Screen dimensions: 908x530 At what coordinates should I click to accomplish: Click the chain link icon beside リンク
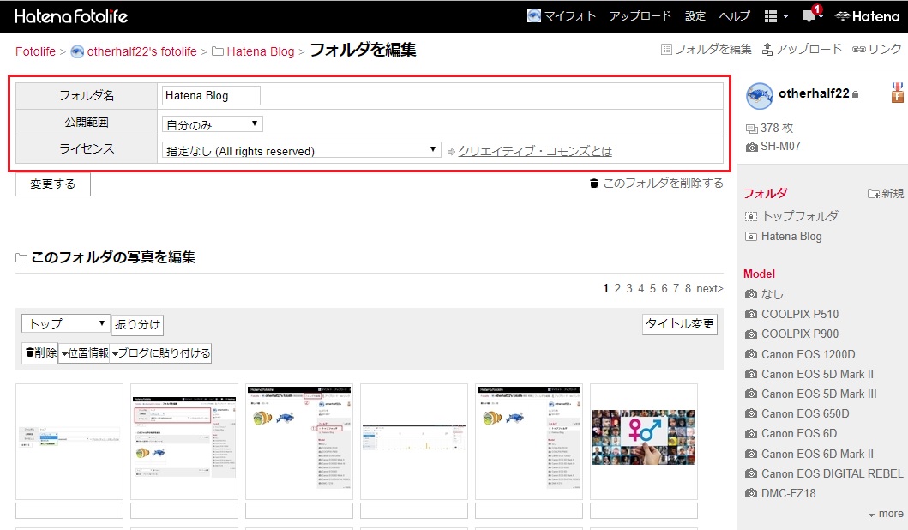[x=859, y=49]
